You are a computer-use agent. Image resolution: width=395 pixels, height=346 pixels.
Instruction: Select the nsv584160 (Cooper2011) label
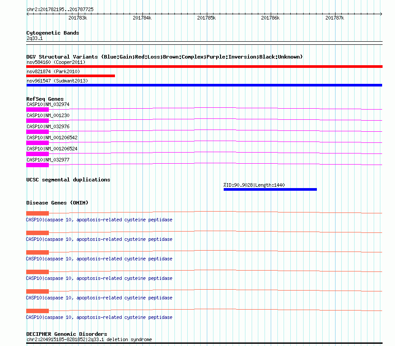coord(56,62)
